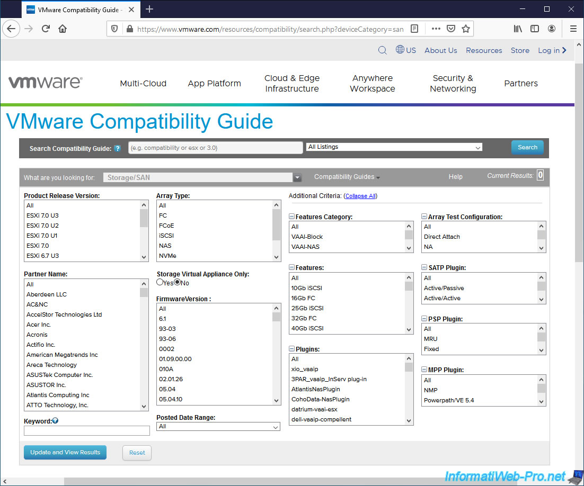Click the help icon beside Search Compatibility Guide

coord(118,148)
